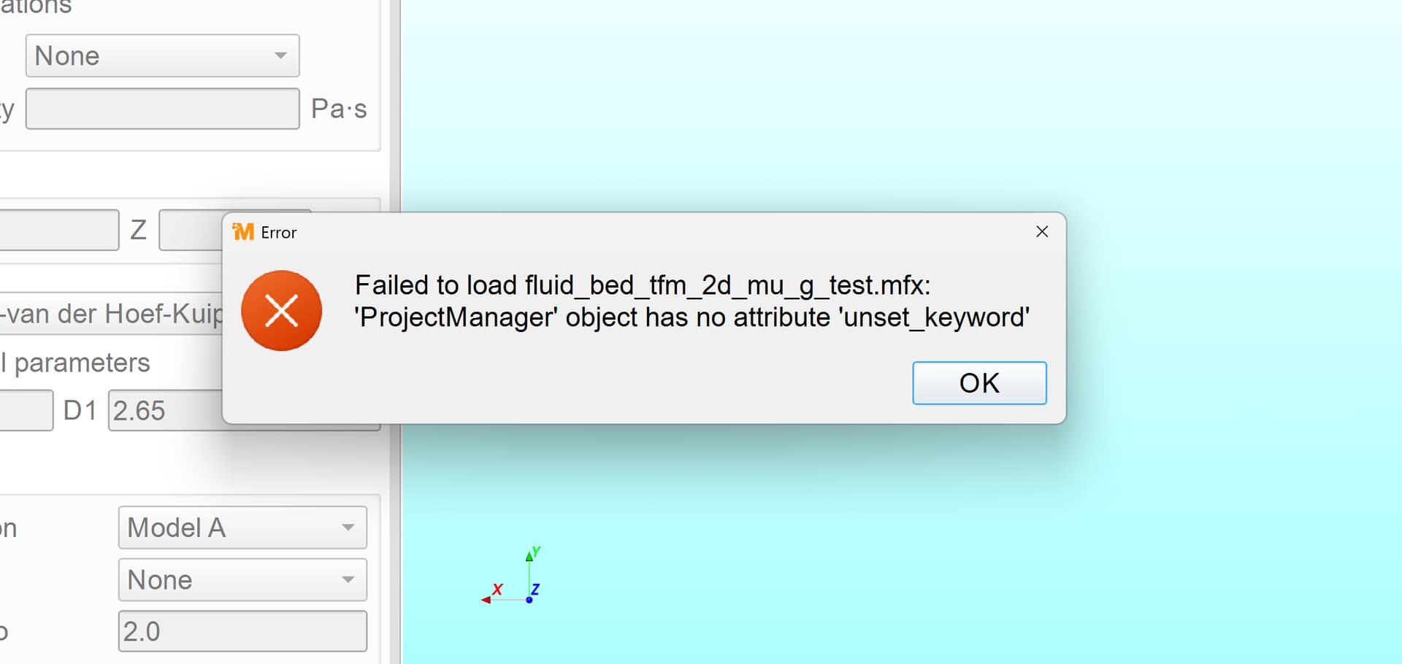The image size is (1402, 664).
Task: Click the small field left of D1
Action: (x=26, y=411)
